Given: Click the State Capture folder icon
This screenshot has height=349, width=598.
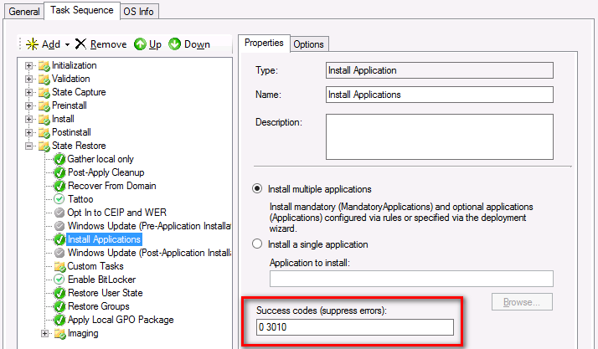Looking at the screenshot, I should (44, 93).
